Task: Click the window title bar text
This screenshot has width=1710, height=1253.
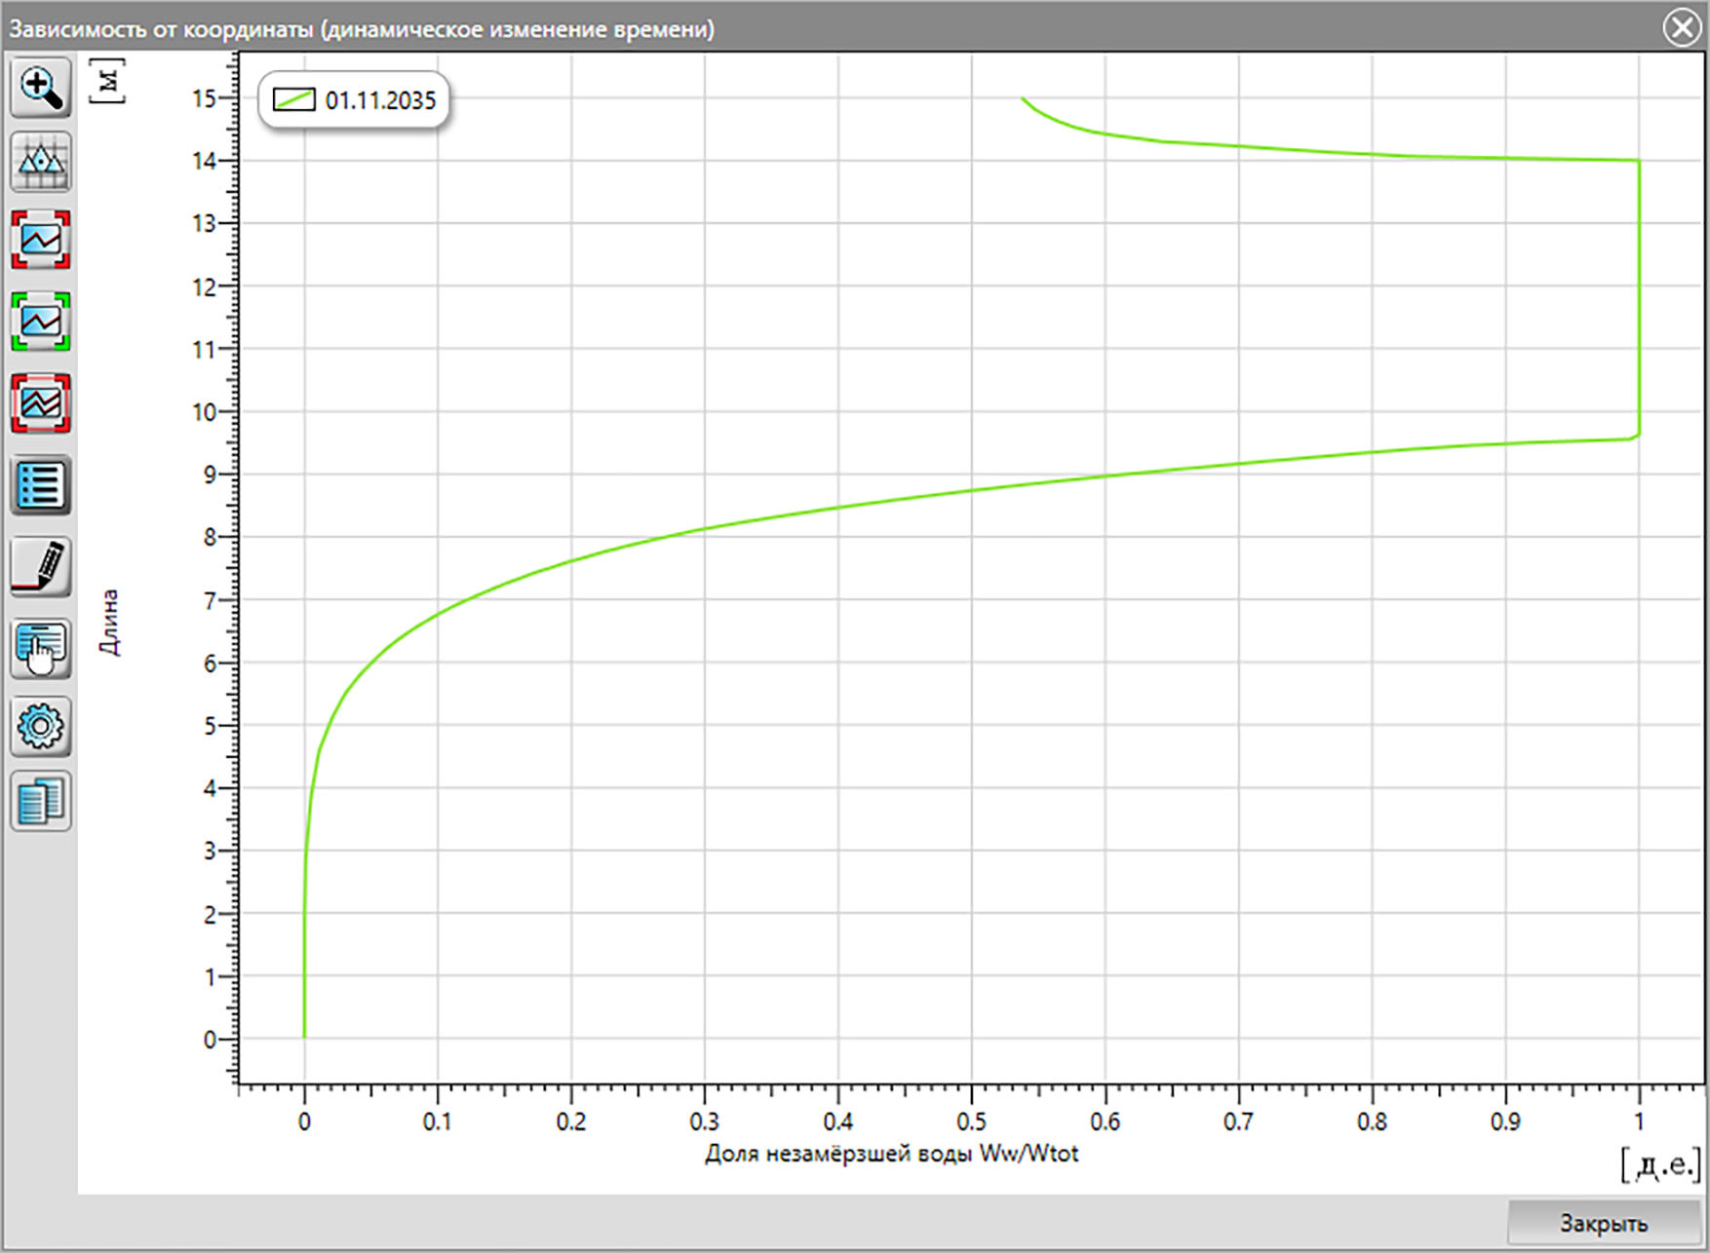Action: (362, 29)
